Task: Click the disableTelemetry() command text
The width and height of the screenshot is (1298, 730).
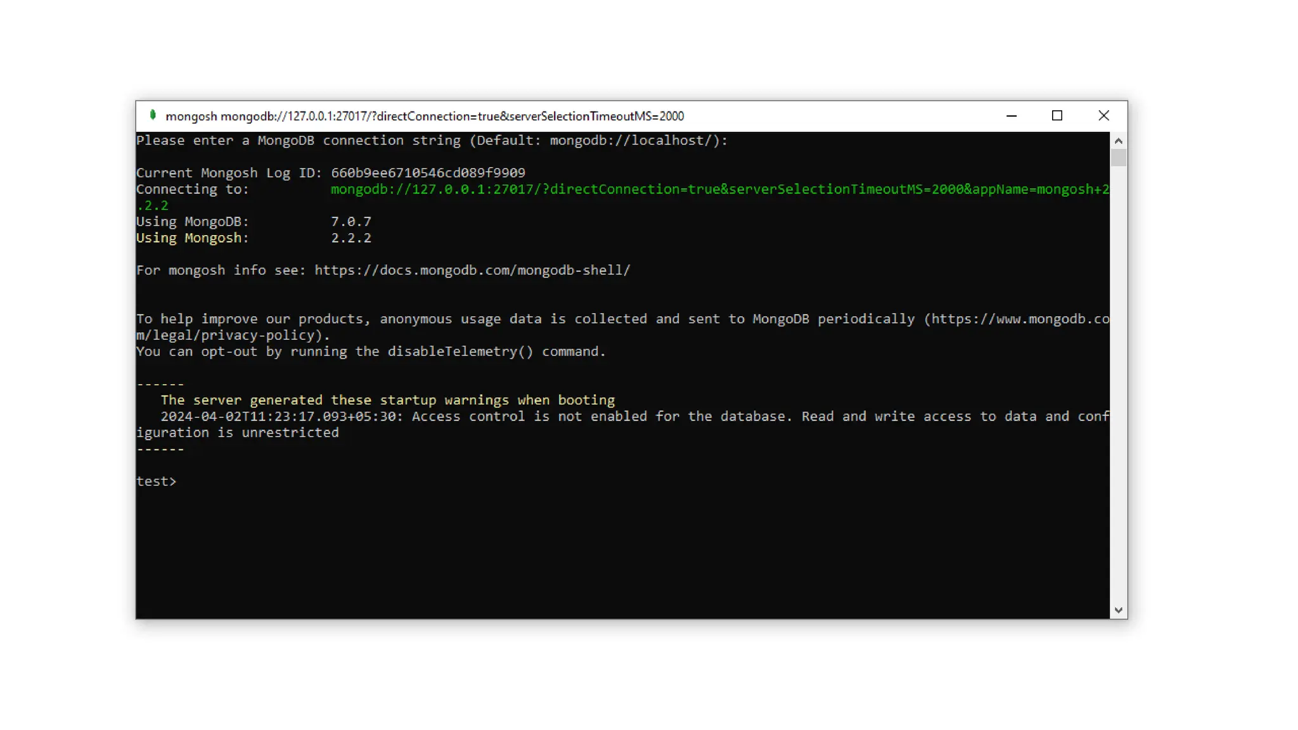Action: coord(460,352)
